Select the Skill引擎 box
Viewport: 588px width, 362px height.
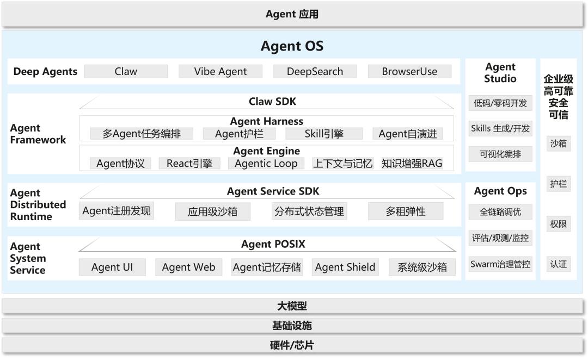pyautogui.click(x=324, y=134)
